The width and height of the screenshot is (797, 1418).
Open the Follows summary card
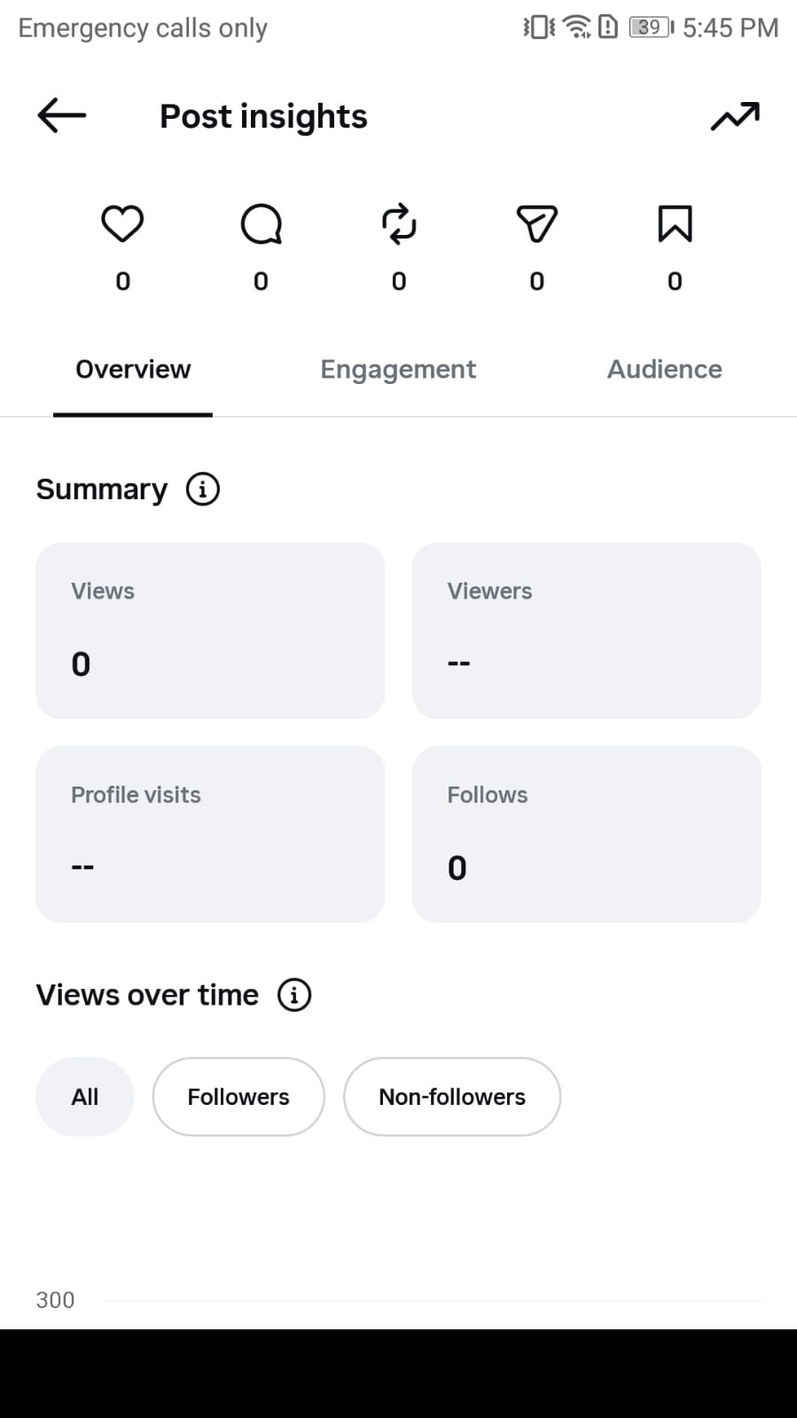pos(586,834)
